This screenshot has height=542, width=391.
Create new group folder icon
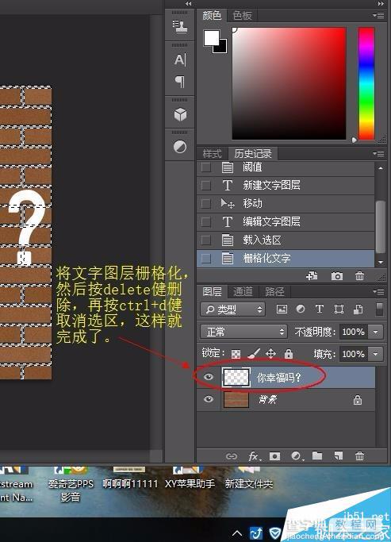point(317,456)
